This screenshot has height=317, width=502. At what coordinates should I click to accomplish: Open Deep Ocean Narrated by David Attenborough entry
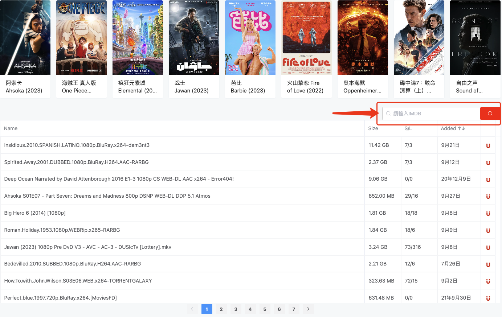119,179
